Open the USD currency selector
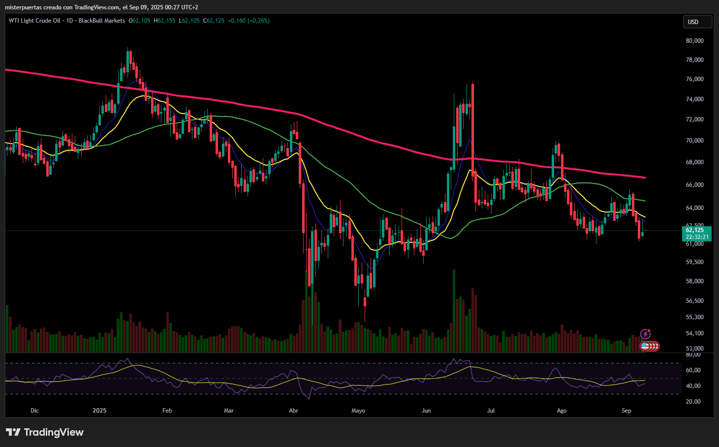This screenshot has width=719, height=447. (697, 22)
